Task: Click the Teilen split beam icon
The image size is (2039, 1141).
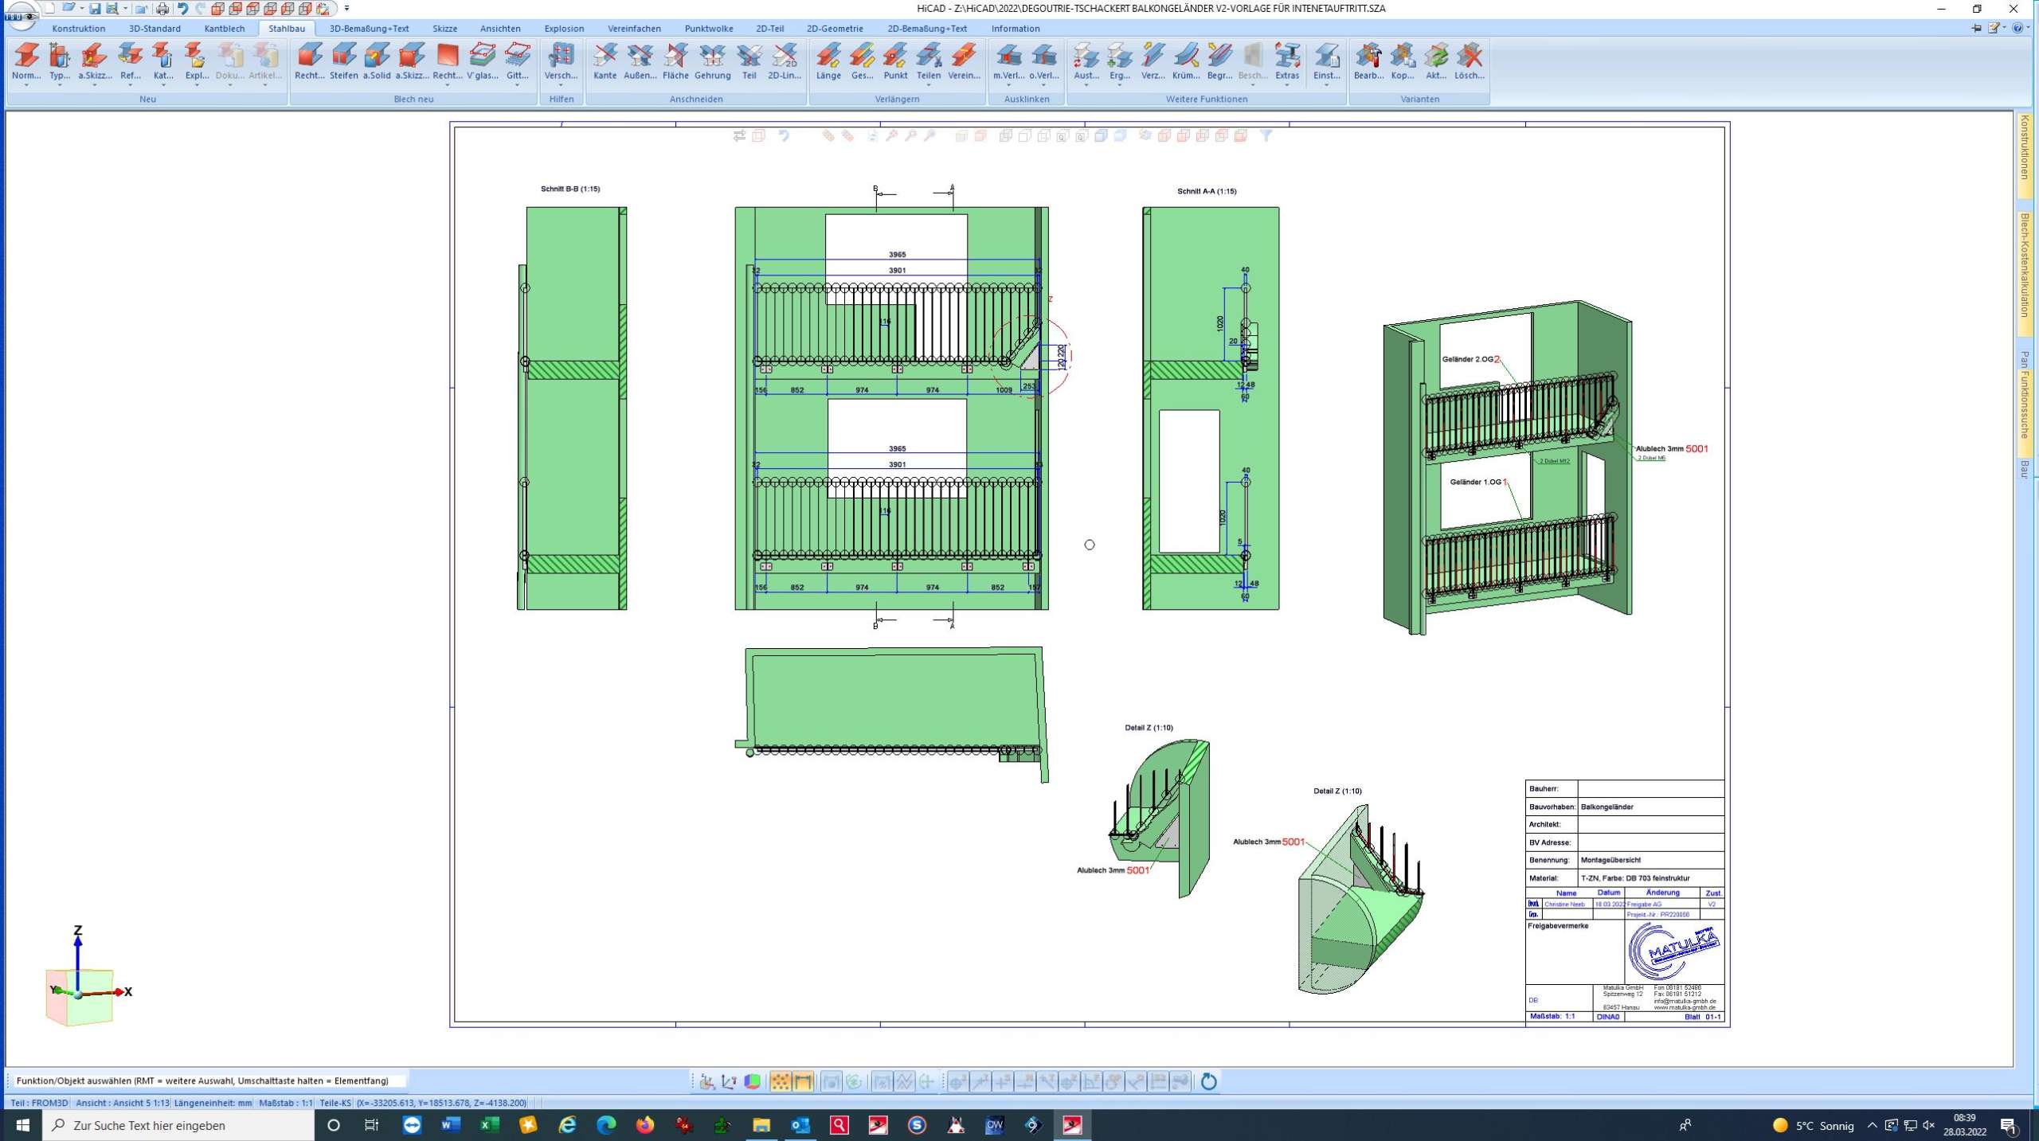Action: (929, 56)
